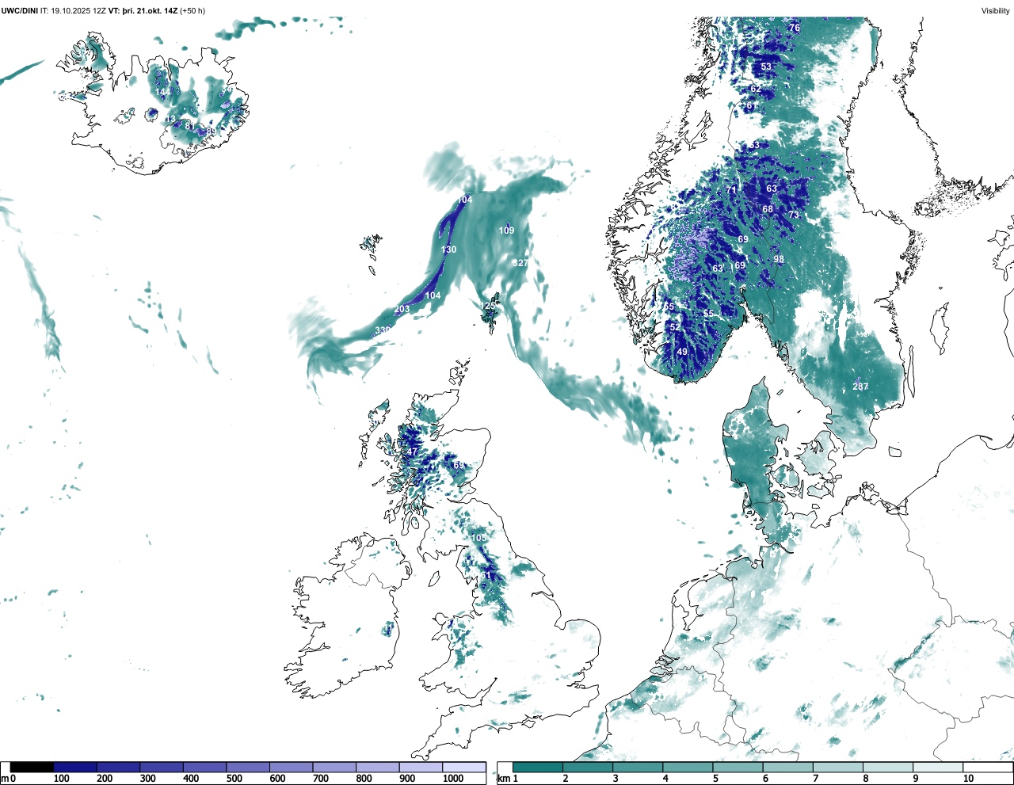Click the '(+50 h)' forecast offset text
1014x785 pixels.
[193, 11]
